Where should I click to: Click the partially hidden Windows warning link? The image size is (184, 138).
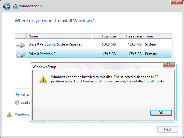[x=22, y=114]
